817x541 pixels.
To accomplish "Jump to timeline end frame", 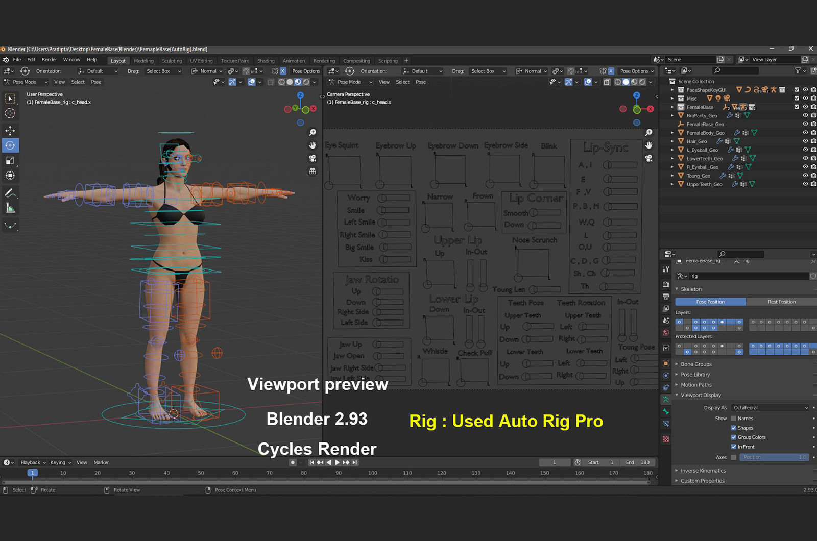I will click(x=355, y=463).
